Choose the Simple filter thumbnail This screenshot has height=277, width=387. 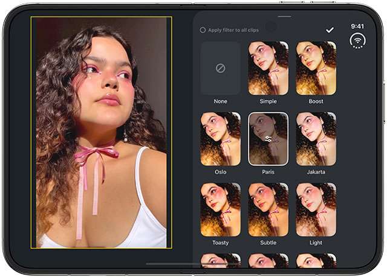tap(268, 68)
